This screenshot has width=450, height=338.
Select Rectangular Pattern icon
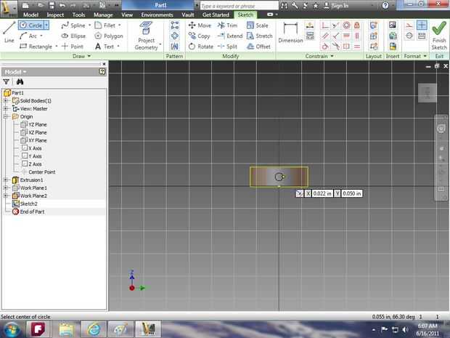click(x=174, y=25)
